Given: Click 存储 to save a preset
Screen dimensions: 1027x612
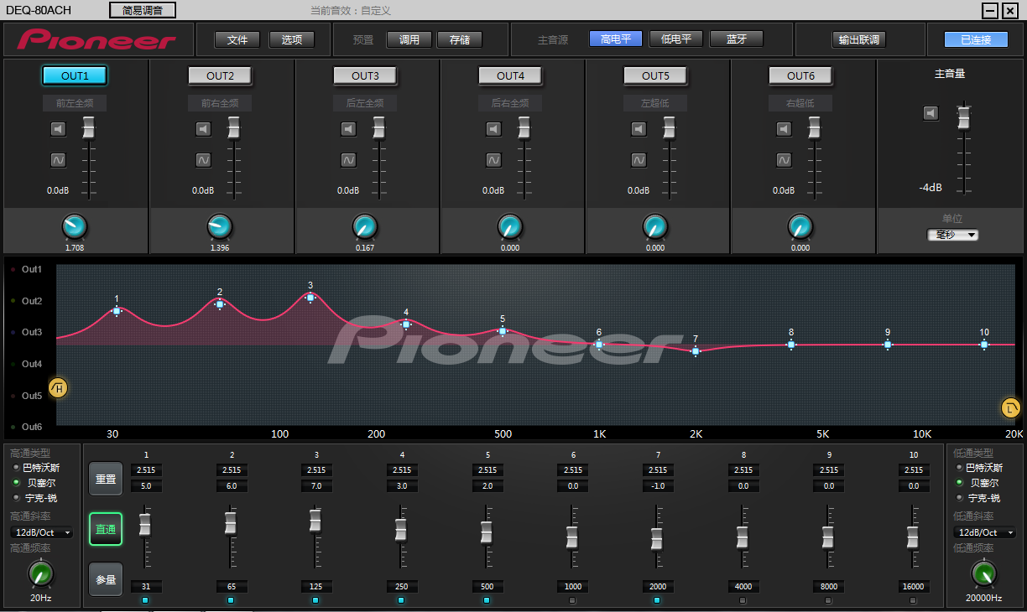Looking at the screenshot, I should point(460,39).
